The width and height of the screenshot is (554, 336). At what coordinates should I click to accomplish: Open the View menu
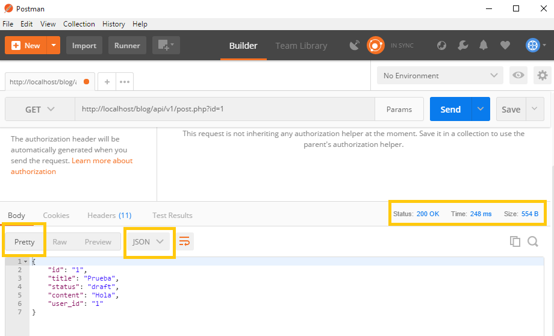(48, 24)
